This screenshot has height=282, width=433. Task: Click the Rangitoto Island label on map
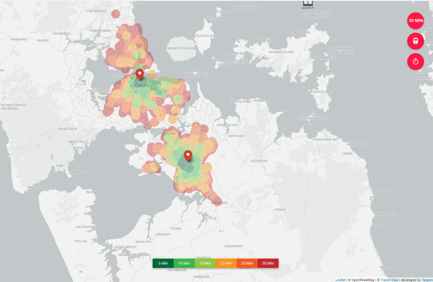(183, 48)
